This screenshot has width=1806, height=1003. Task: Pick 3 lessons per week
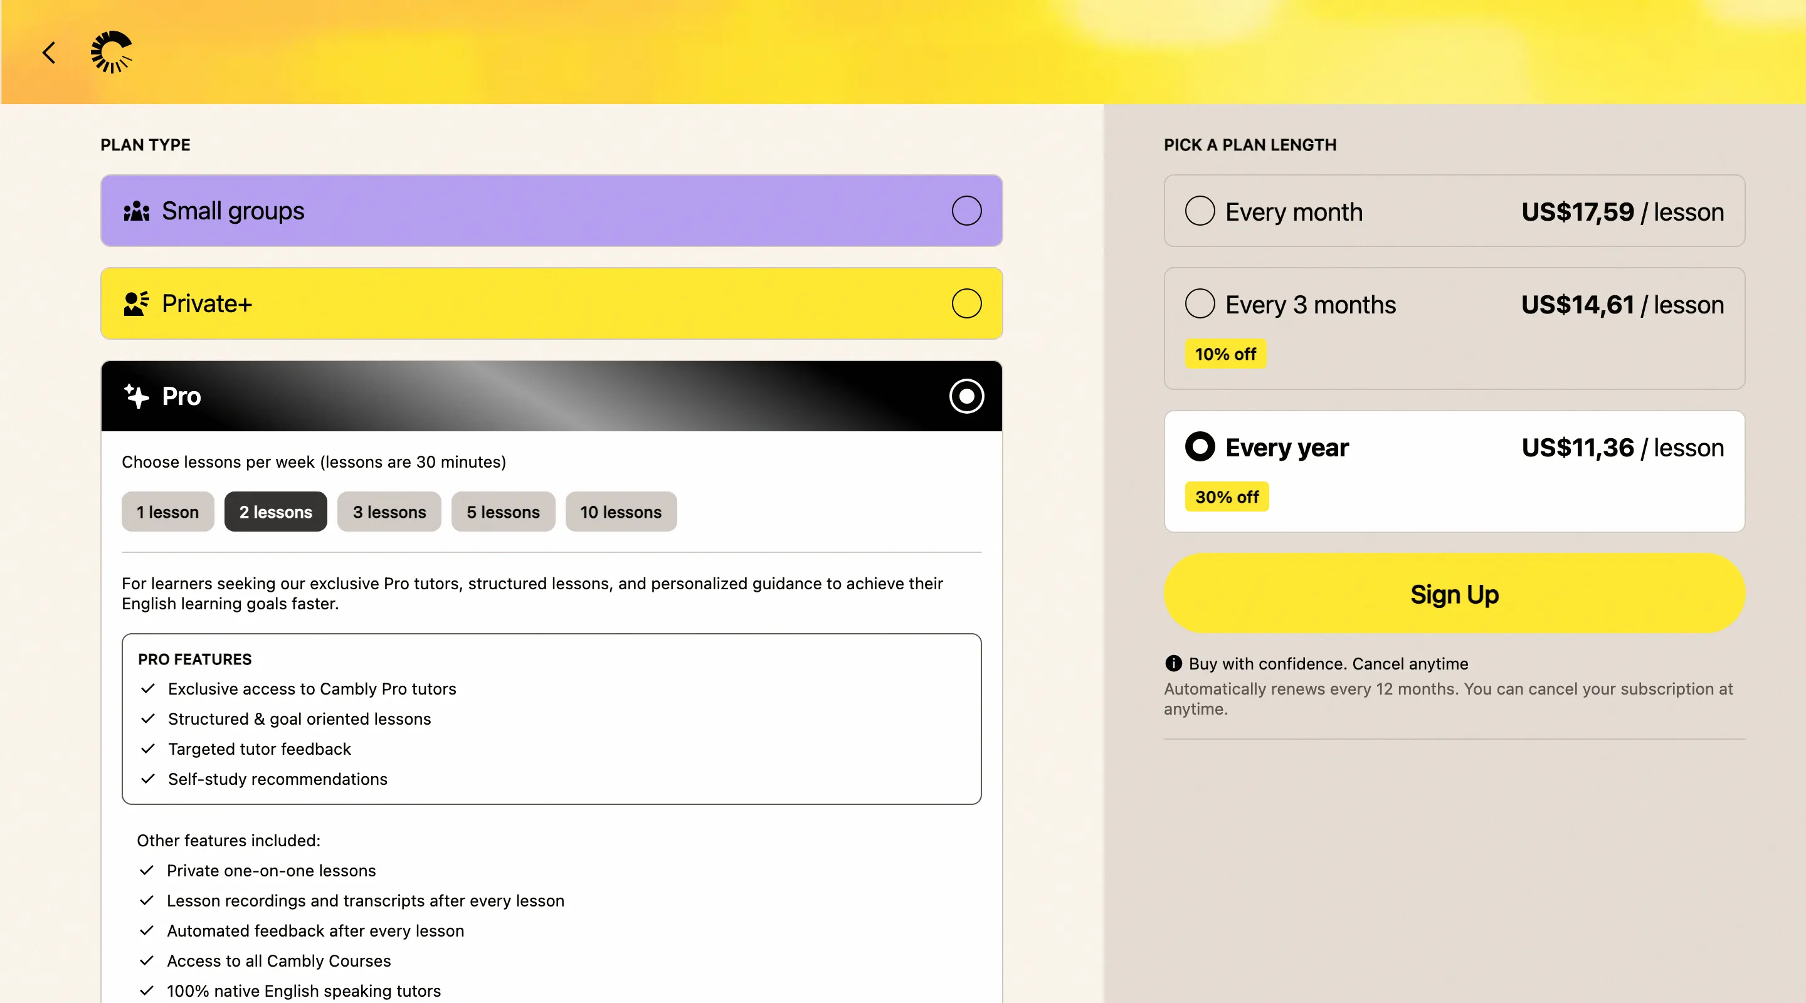point(389,512)
